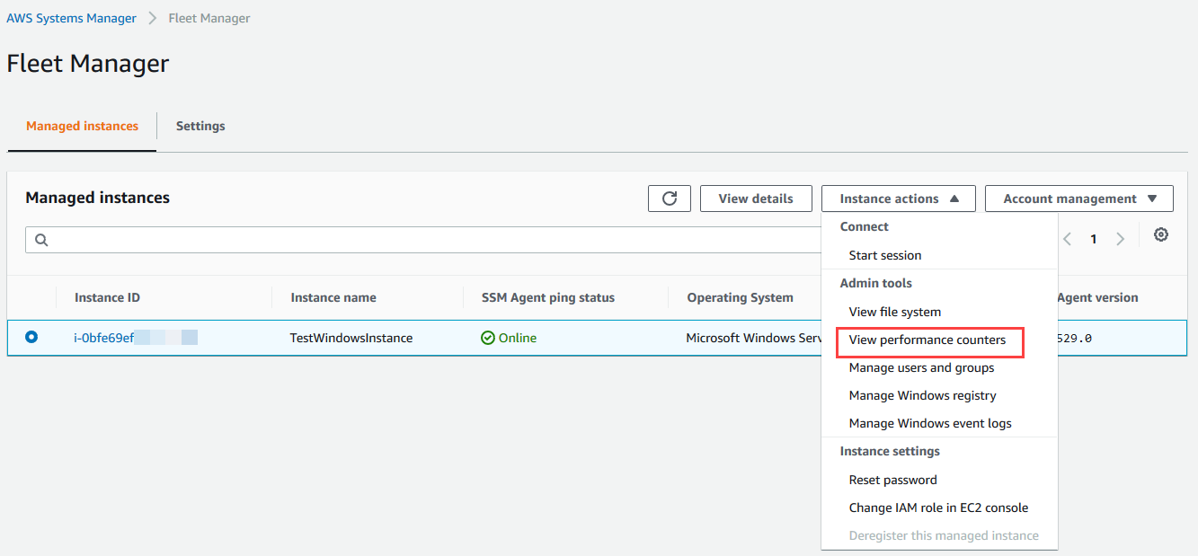Image resolution: width=1198 pixels, height=556 pixels.
Task: Click the green Online status icon
Action: click(488, 338)
